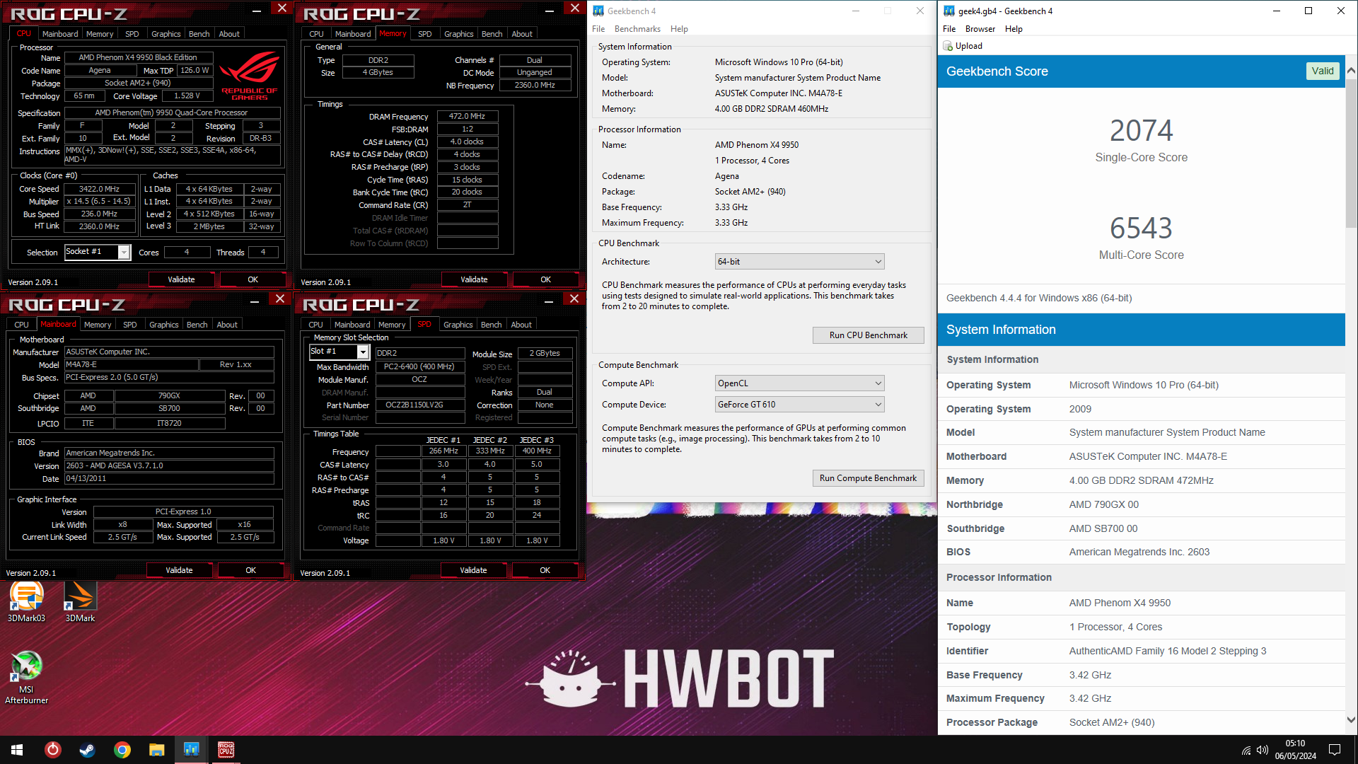
Task: Click the network icon in system tray
Action: [x=1246, y=750]
